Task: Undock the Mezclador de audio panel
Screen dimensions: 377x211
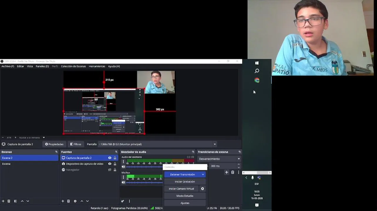Action: (x=193, y=152)
